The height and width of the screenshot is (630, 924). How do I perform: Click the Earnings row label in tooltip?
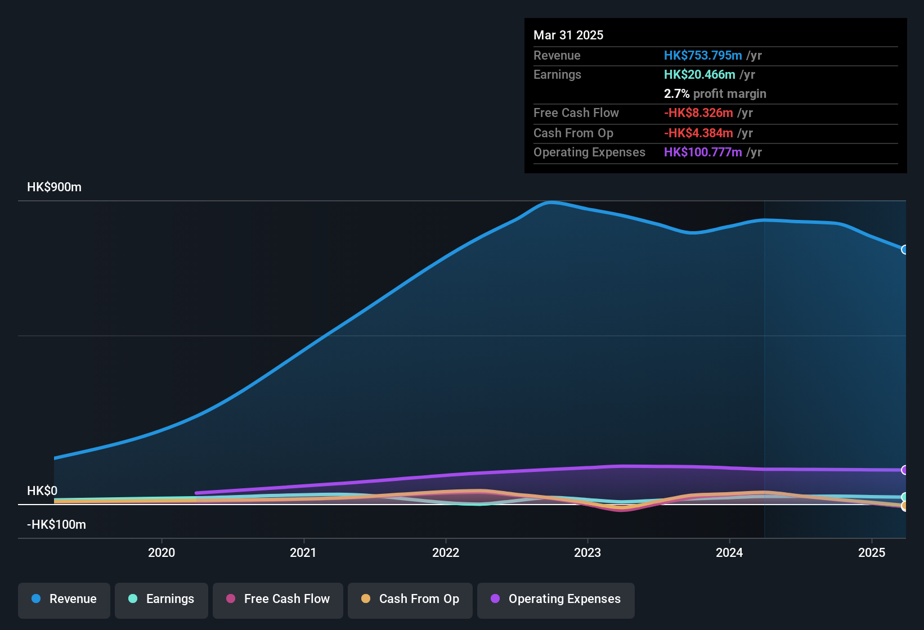557,74
